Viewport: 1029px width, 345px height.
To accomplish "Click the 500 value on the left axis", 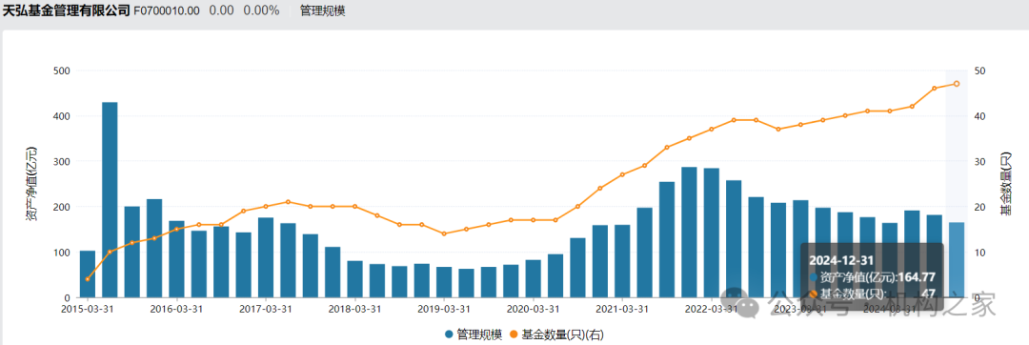I will coord(62,71).
